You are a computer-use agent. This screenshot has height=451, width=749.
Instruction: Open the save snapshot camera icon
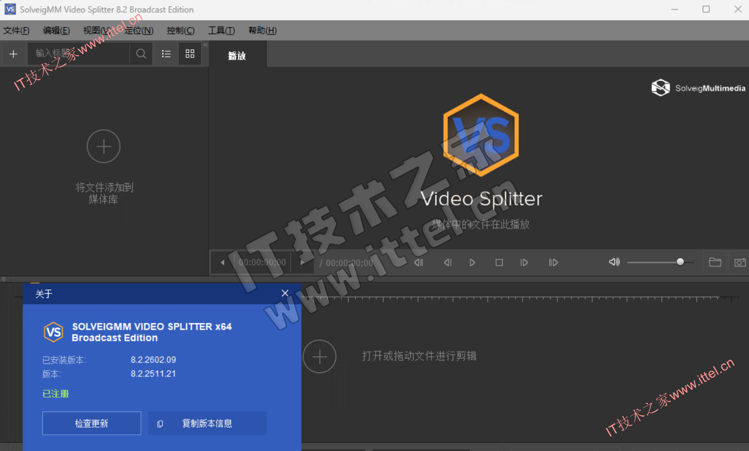click(740, 262)
